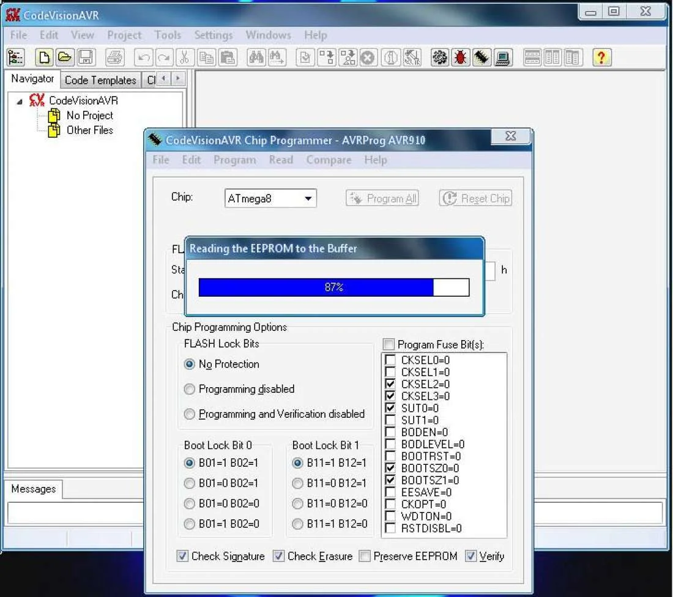Collapse the CodeVisionAVR tree node
The height and width of the screenshot is (597, 673).
pyautogui.click(x=20, y=102)
